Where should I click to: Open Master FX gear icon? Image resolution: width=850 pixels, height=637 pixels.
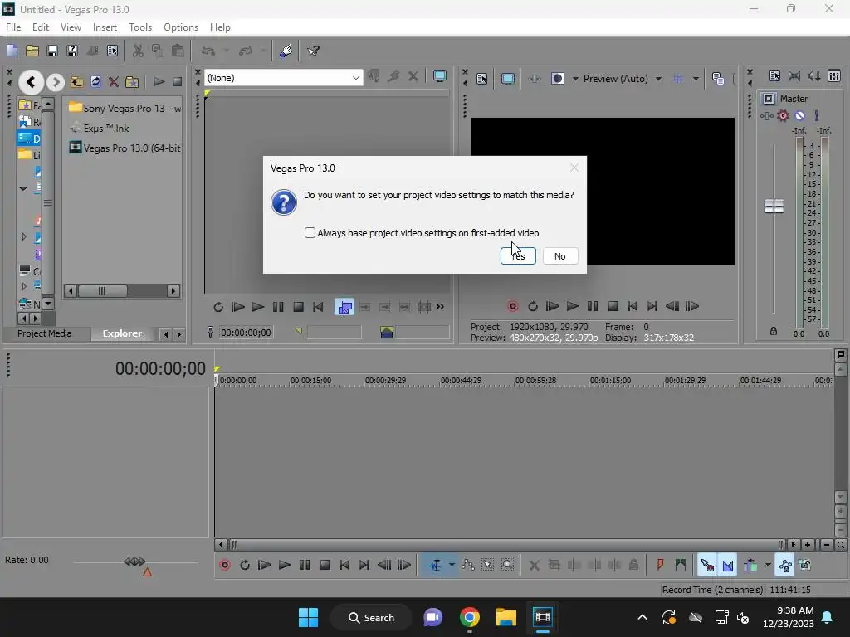coord(783,115)
